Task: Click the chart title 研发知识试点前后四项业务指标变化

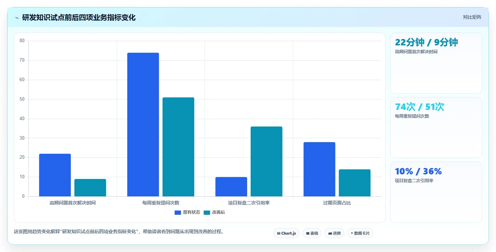Action: [x=79, y=17]
